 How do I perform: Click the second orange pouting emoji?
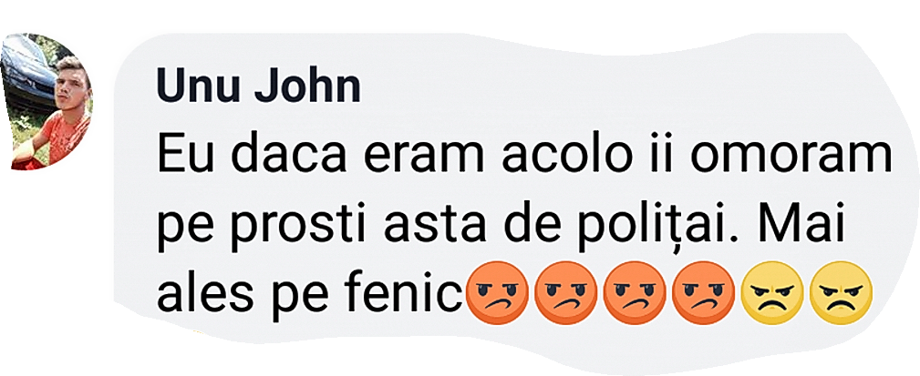[x=565, y=293]
